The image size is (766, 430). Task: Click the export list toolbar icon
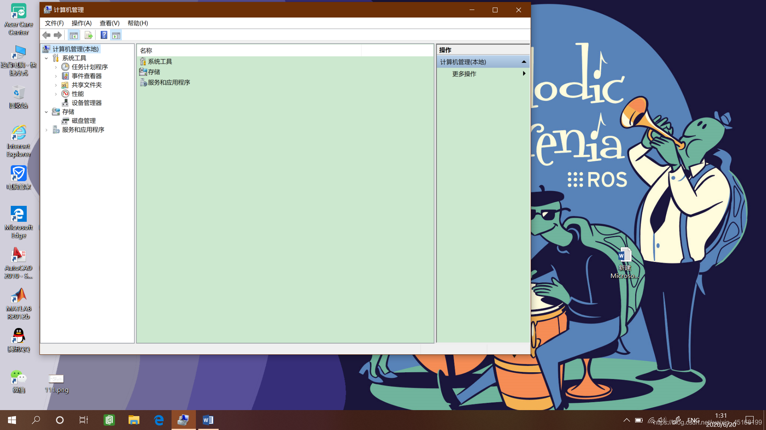(89, 35)
